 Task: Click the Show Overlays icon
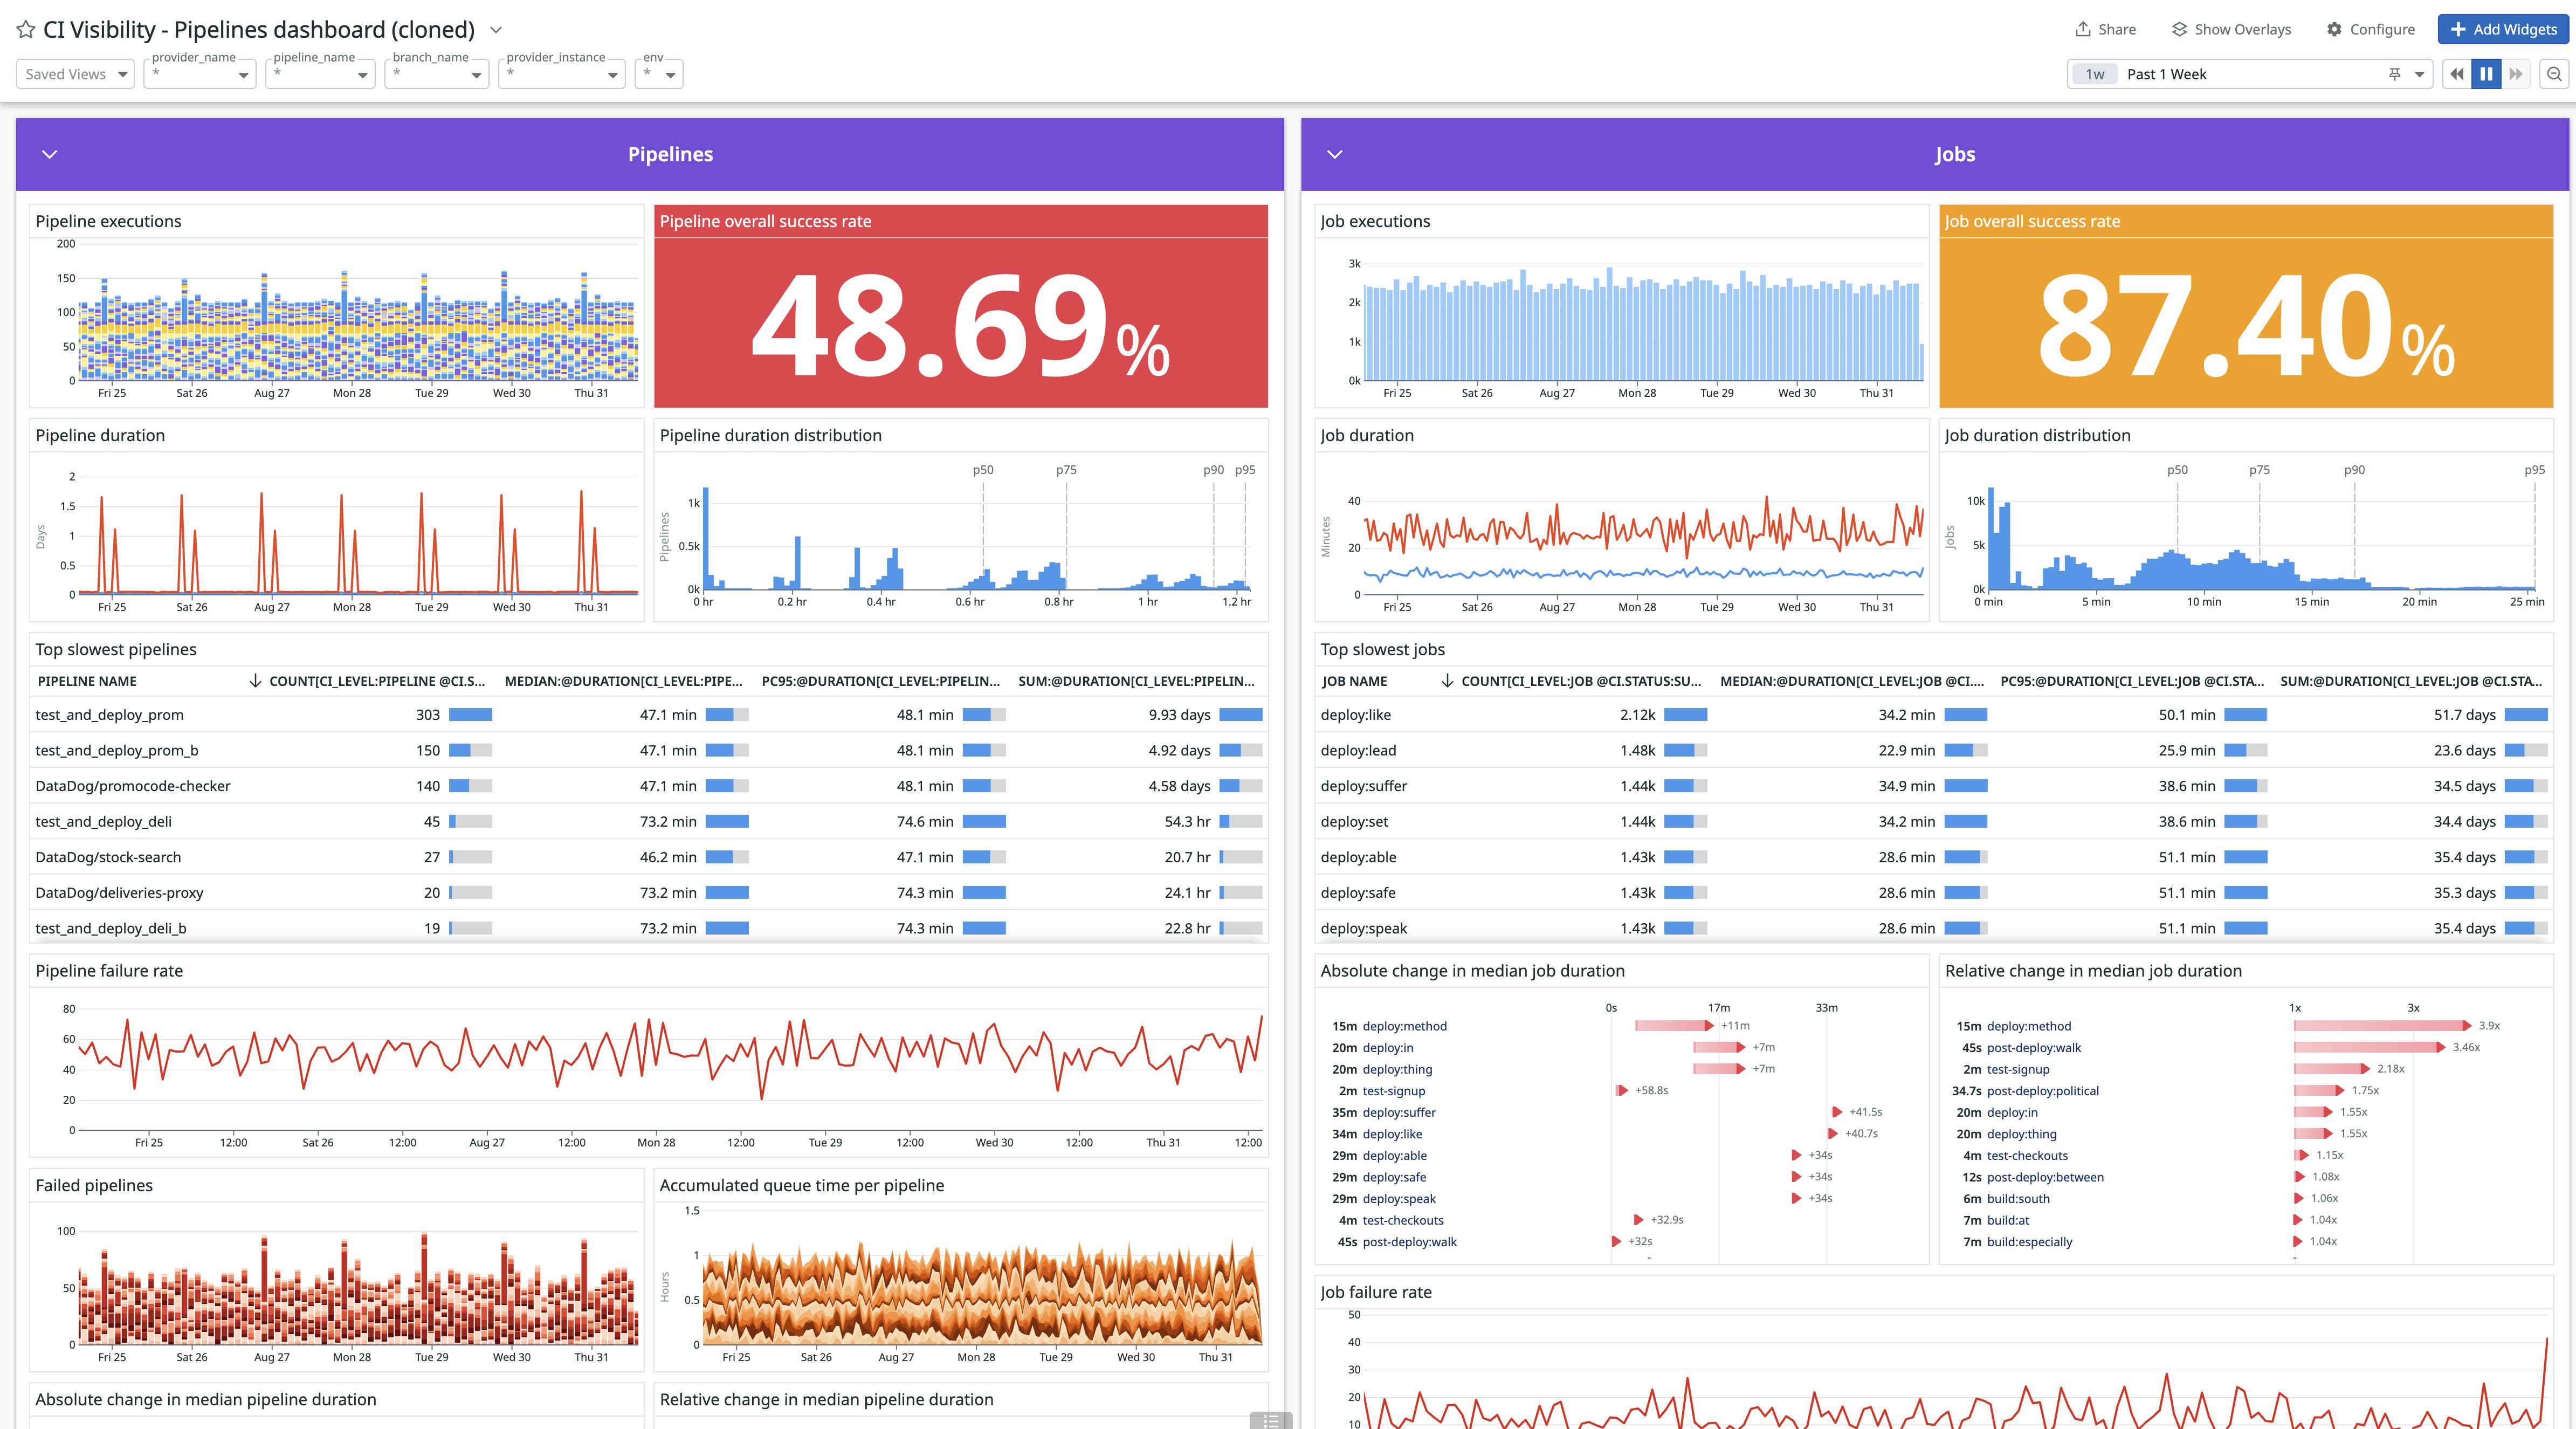[2180, 29]
